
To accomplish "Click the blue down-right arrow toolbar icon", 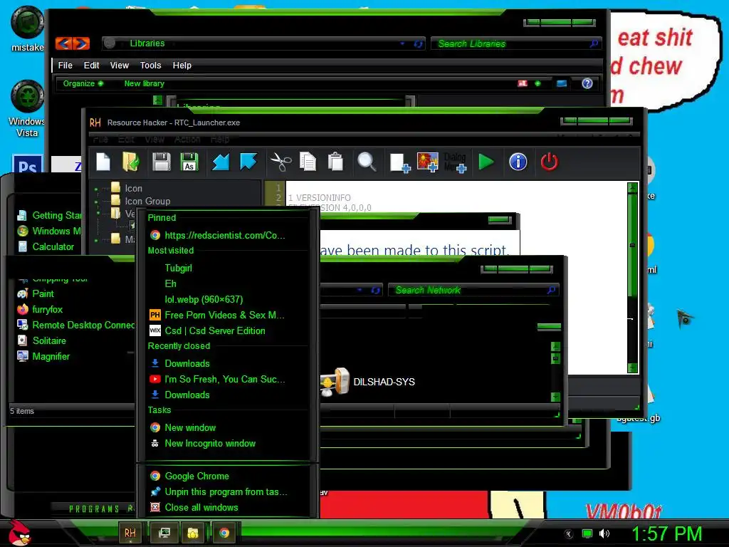I will click(x=248, y=162).
